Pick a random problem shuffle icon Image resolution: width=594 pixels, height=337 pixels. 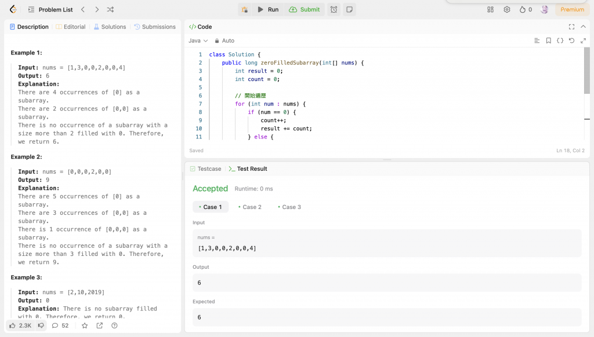pyautogui.click(x=110, y=9)
